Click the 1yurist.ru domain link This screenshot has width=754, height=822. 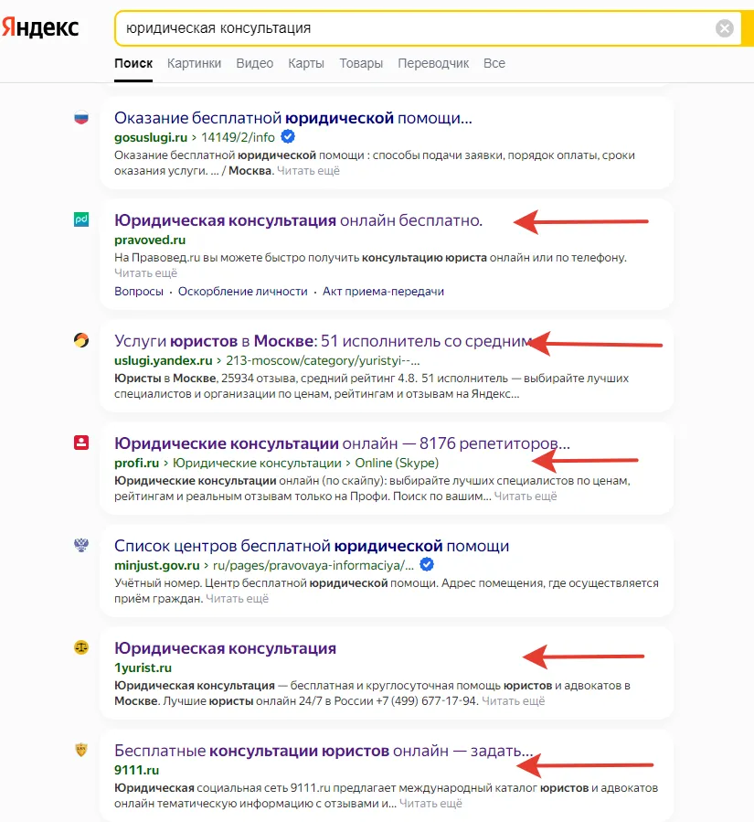(143, 667)
